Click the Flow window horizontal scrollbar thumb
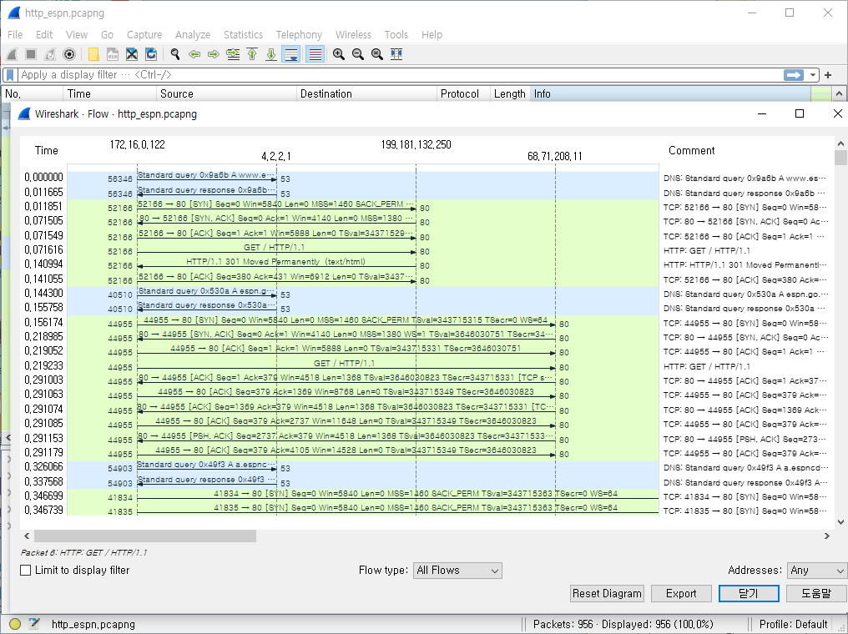848x634 pixels. tap(145, 536)
